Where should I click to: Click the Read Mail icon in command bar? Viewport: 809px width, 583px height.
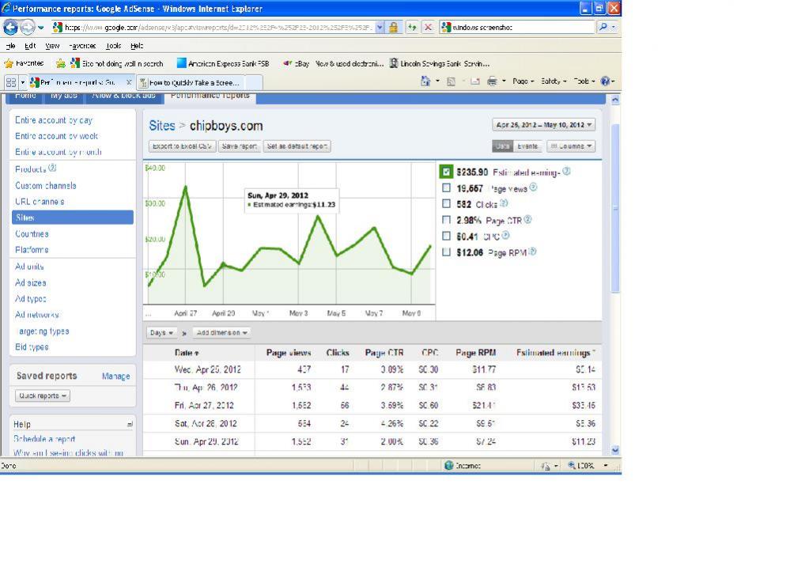pyautogui.click(x=475, y=81)
